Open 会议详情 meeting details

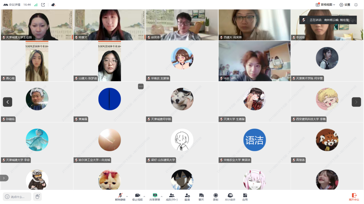coord(12,5)
